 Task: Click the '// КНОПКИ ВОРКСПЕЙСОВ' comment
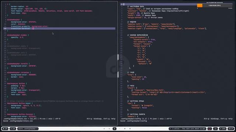[x=138, y=35]
